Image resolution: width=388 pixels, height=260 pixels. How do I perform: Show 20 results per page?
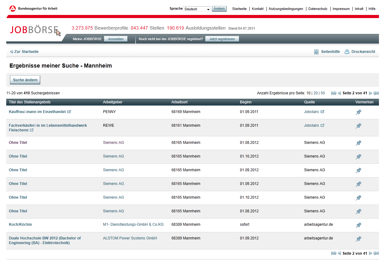pos(316,93)
